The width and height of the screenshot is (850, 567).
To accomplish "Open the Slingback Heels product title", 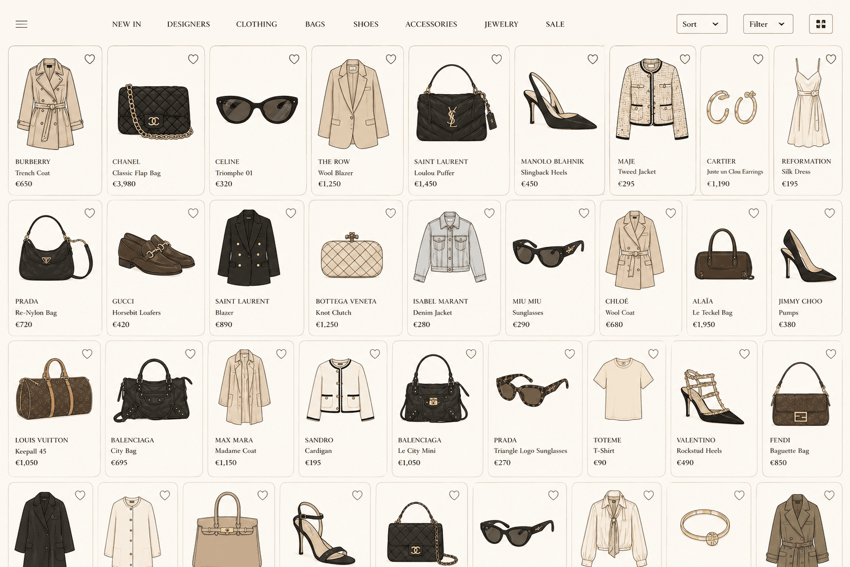I will click(x=544, y=173).
